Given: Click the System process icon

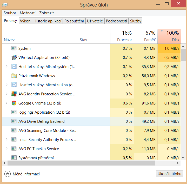Looking at the screenshot, I should point(14,48).
